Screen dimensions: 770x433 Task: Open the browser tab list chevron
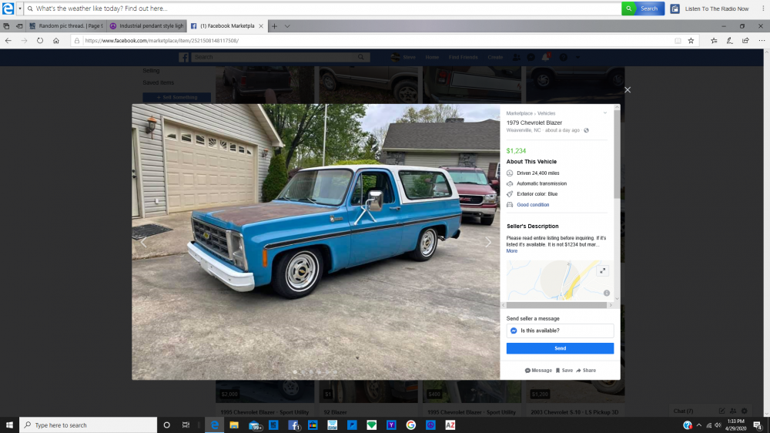point(287,26)
